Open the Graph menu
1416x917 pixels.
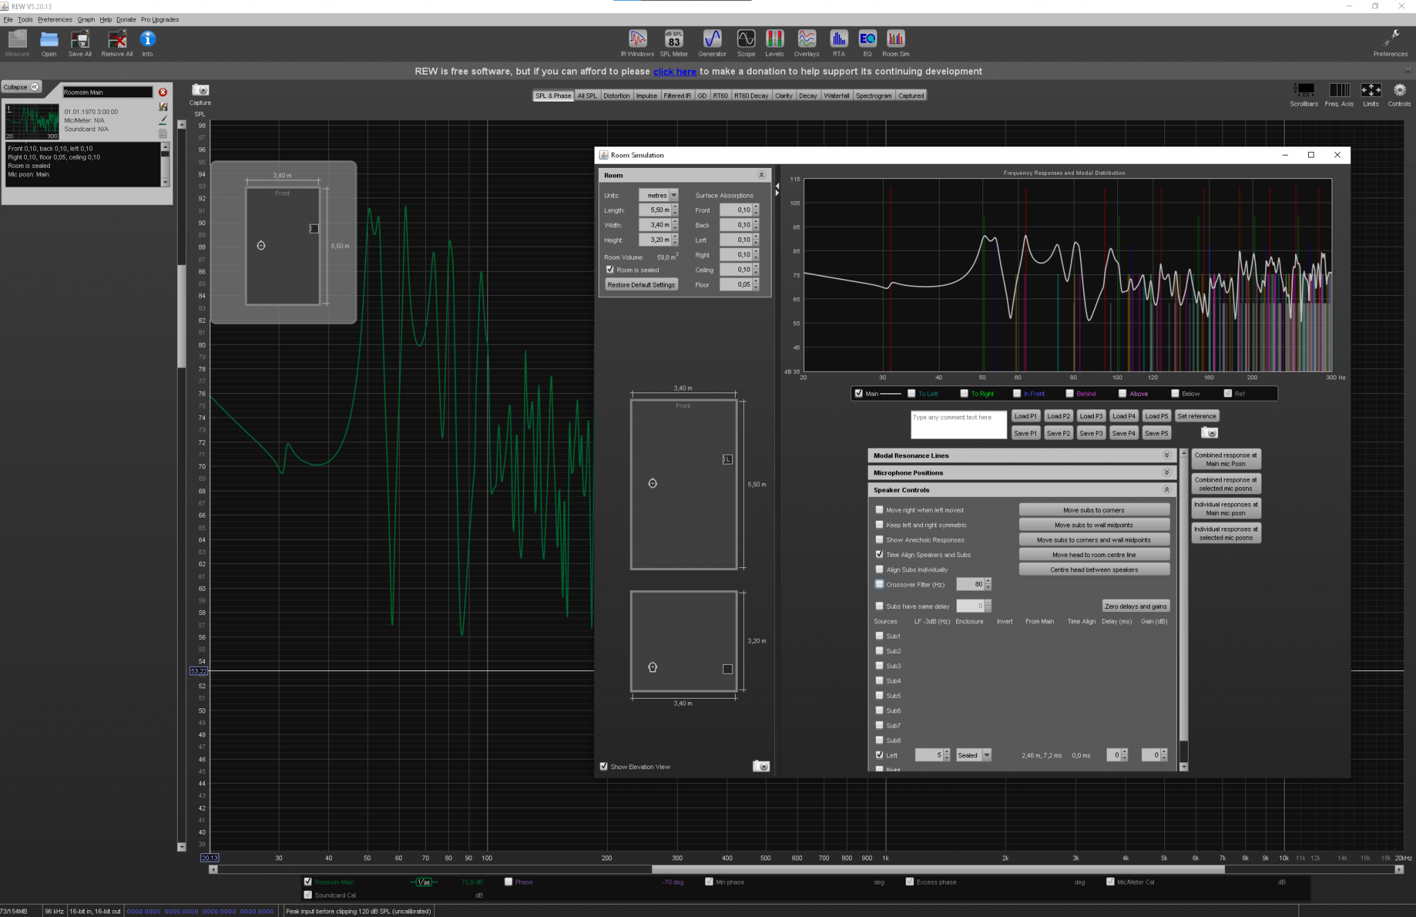click(86, 19)
